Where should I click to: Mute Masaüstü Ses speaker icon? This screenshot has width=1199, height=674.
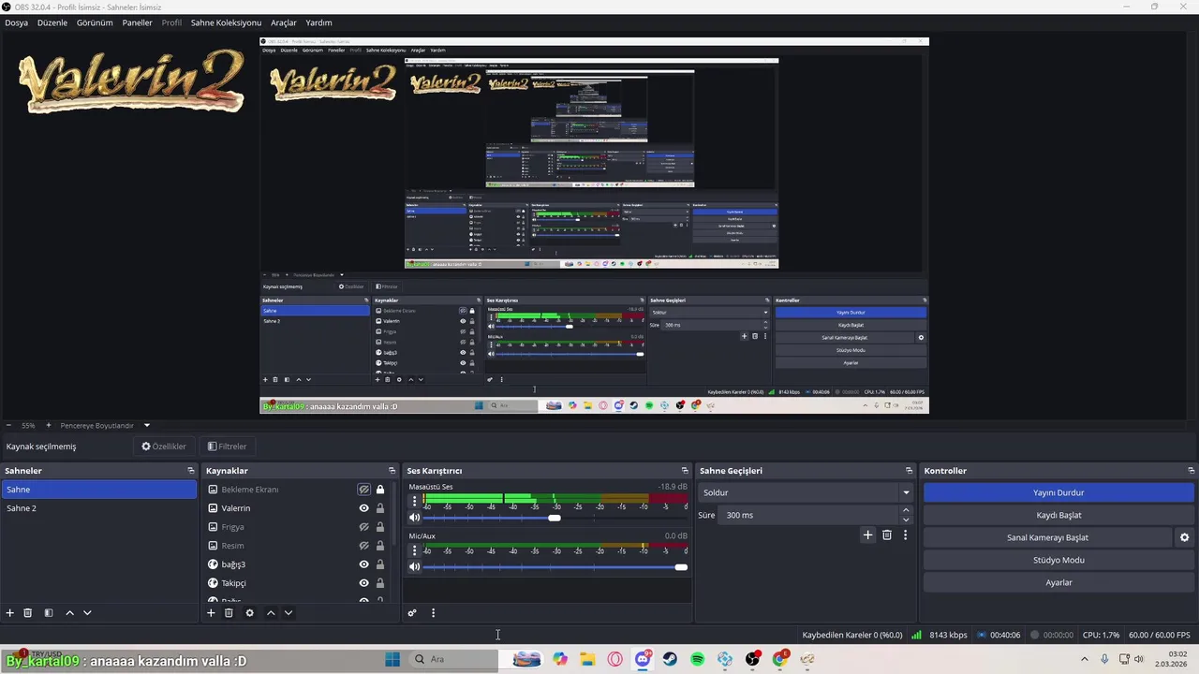point(414,518)
